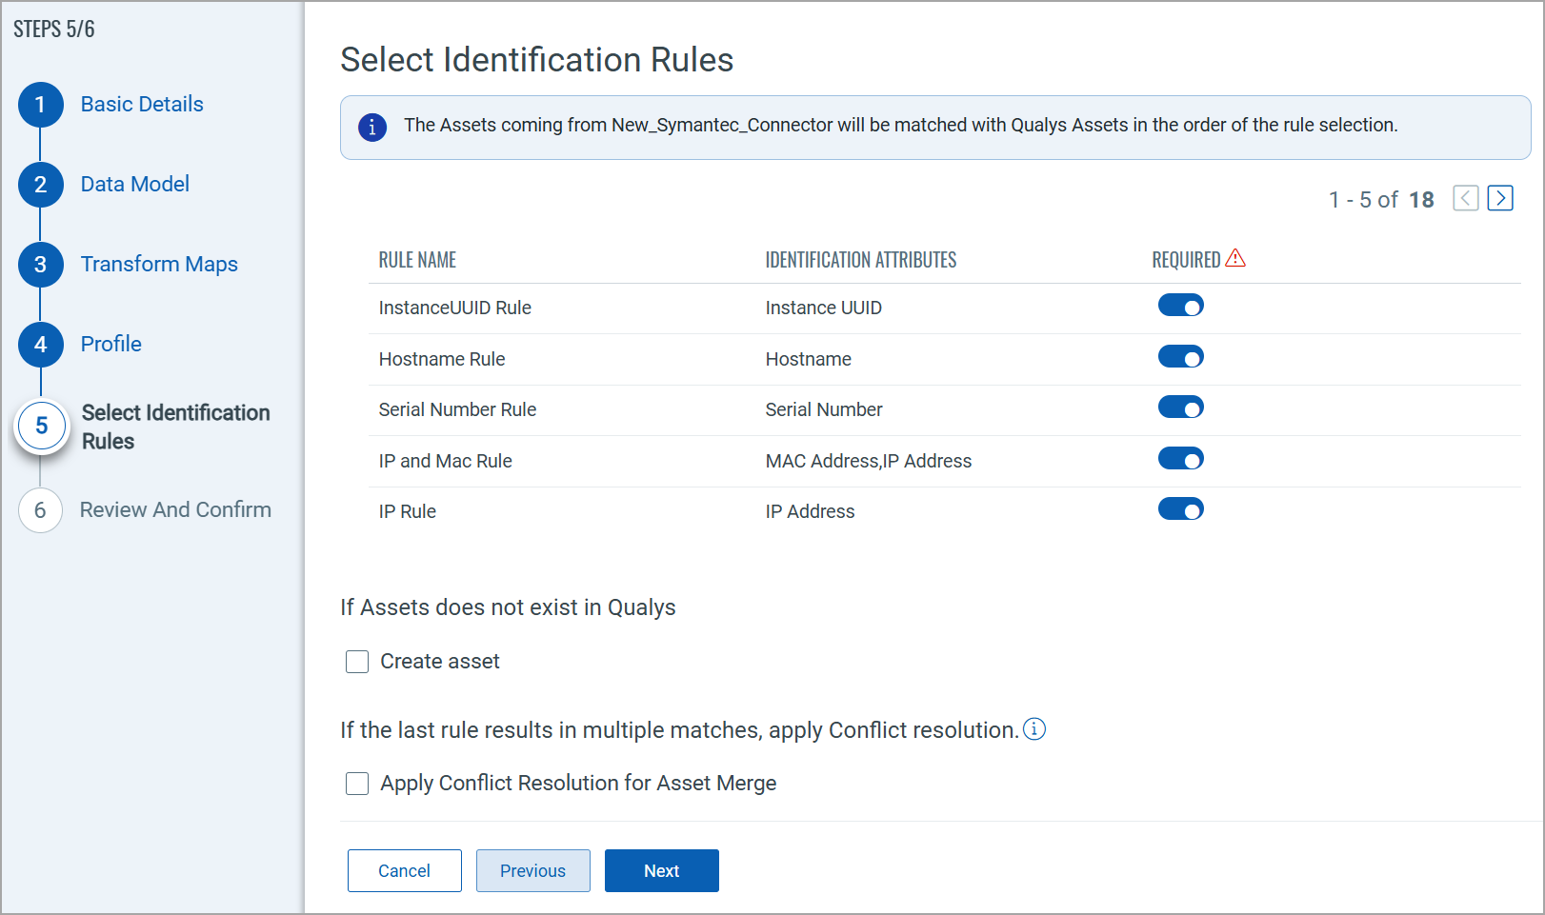The image size is (1545, 915).
Task: Click the step 1 circle icon
Action: pyautogui.click(x=40, y=105)
